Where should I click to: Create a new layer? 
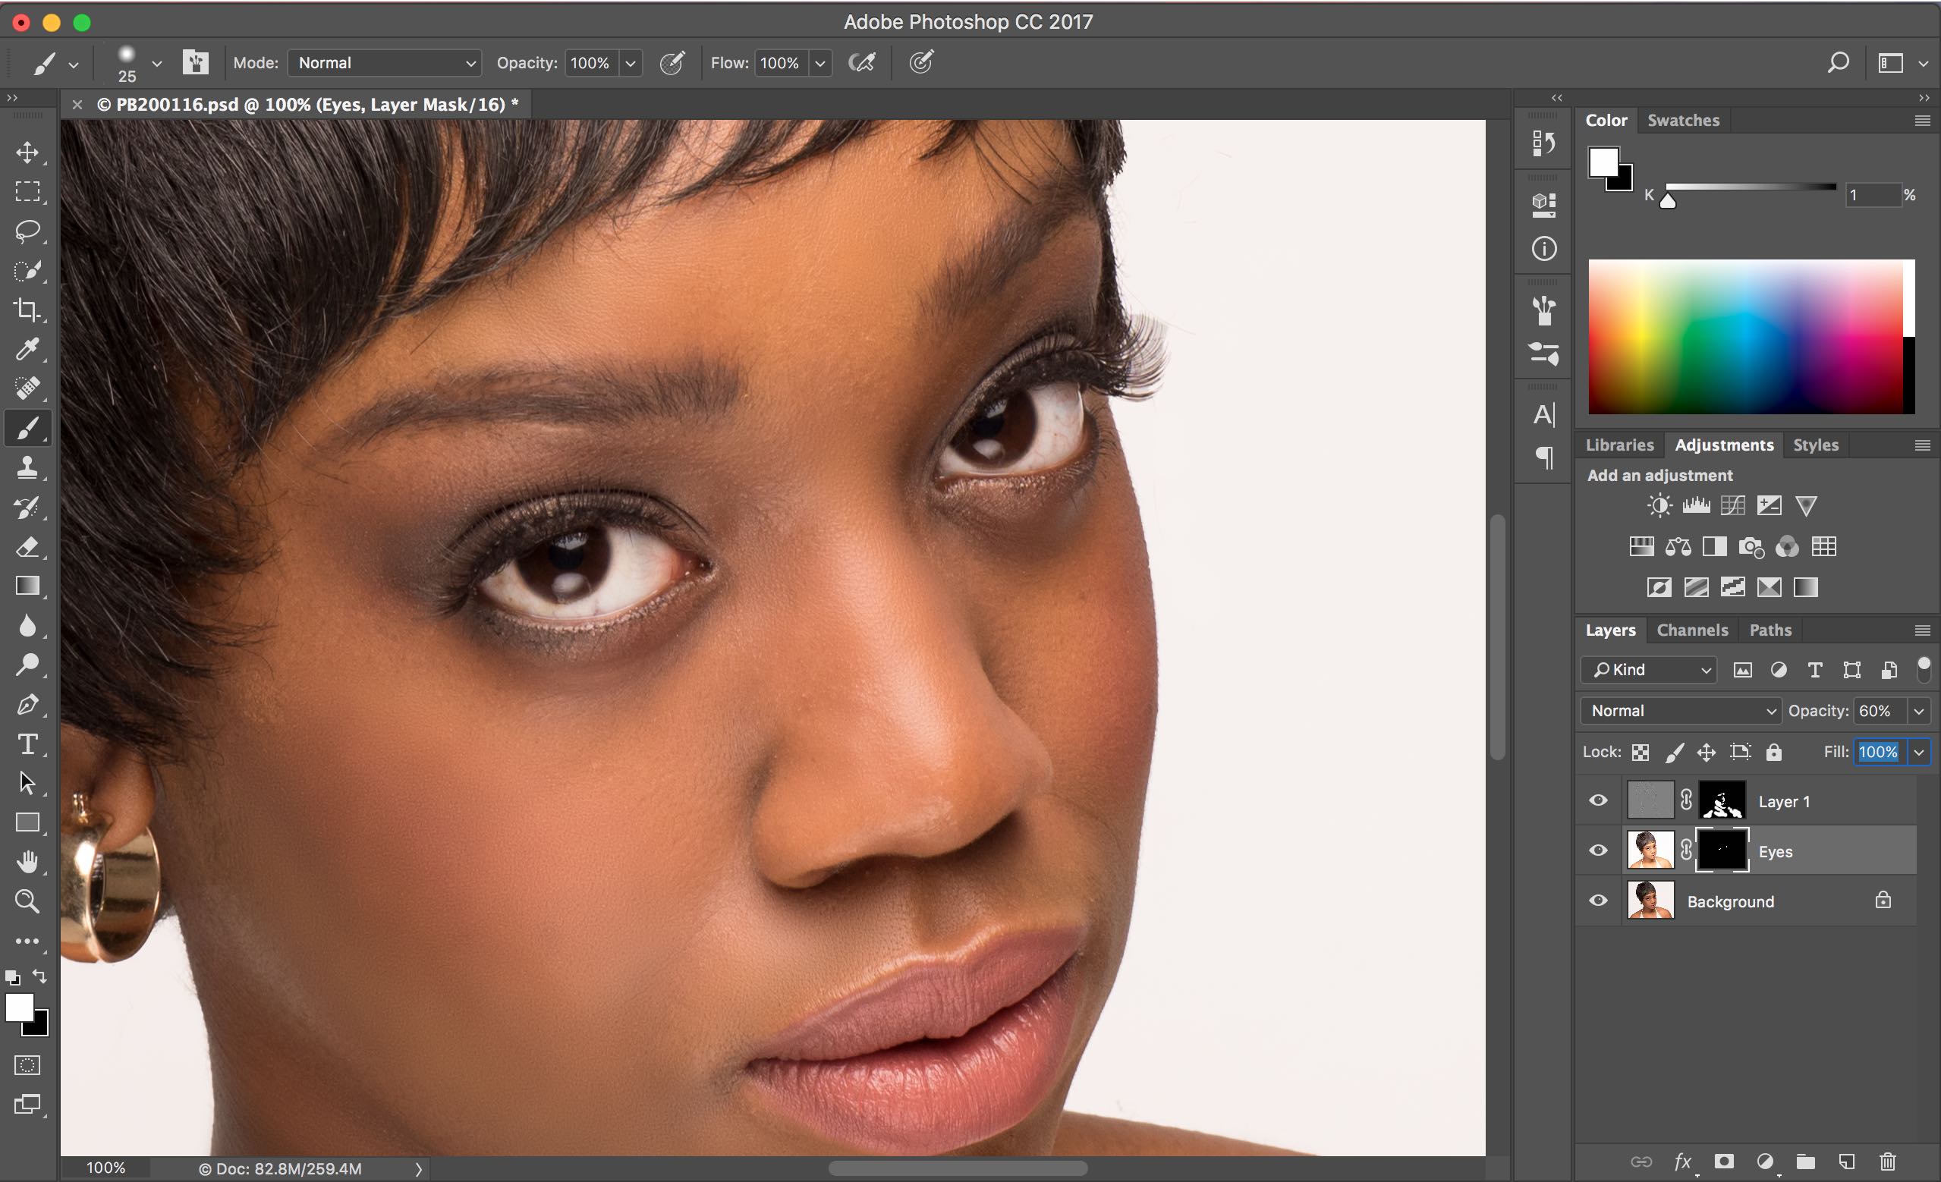[1847, 1162]
